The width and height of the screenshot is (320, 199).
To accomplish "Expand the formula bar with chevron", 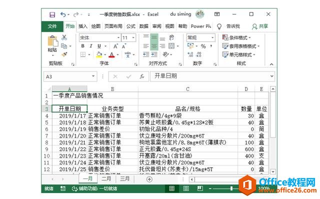I will (271, 76).
